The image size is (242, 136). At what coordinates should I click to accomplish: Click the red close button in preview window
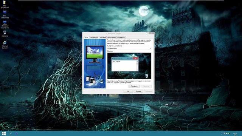click(x=135, y=59)
